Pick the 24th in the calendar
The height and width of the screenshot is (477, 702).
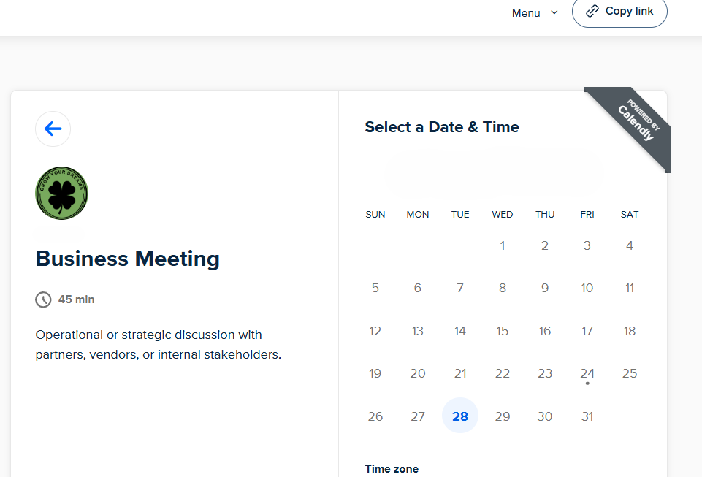click(x=587, y=373)
